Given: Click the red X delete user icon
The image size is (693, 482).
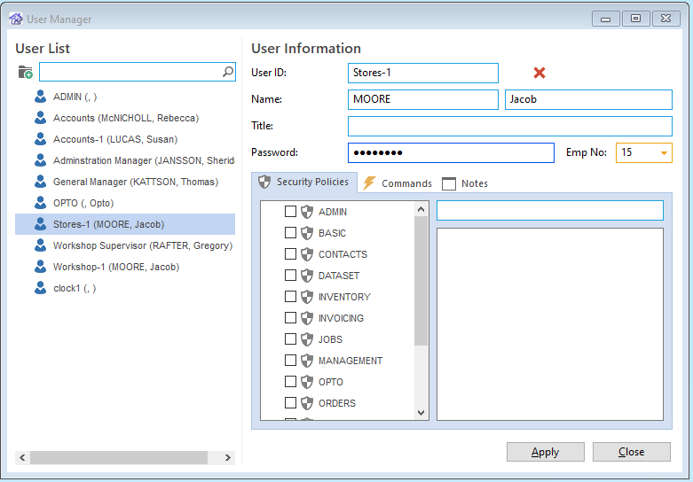Looking at the screenshot, I should point(539,73).
